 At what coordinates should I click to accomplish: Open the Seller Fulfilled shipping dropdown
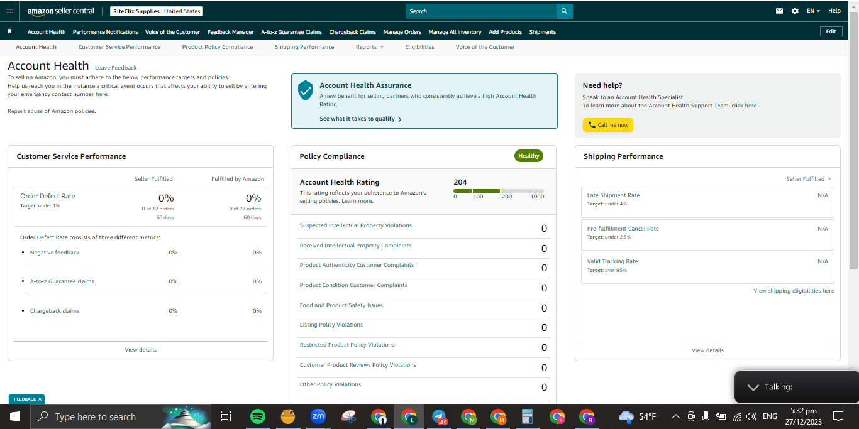(809, 179)
